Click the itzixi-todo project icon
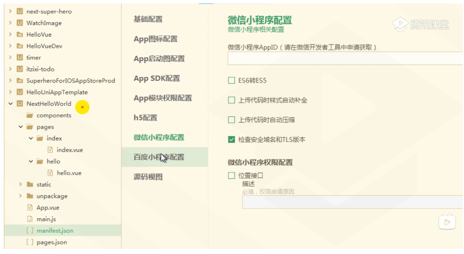Image resolution: width=464 pixels, height=254 pixels. 20,69
